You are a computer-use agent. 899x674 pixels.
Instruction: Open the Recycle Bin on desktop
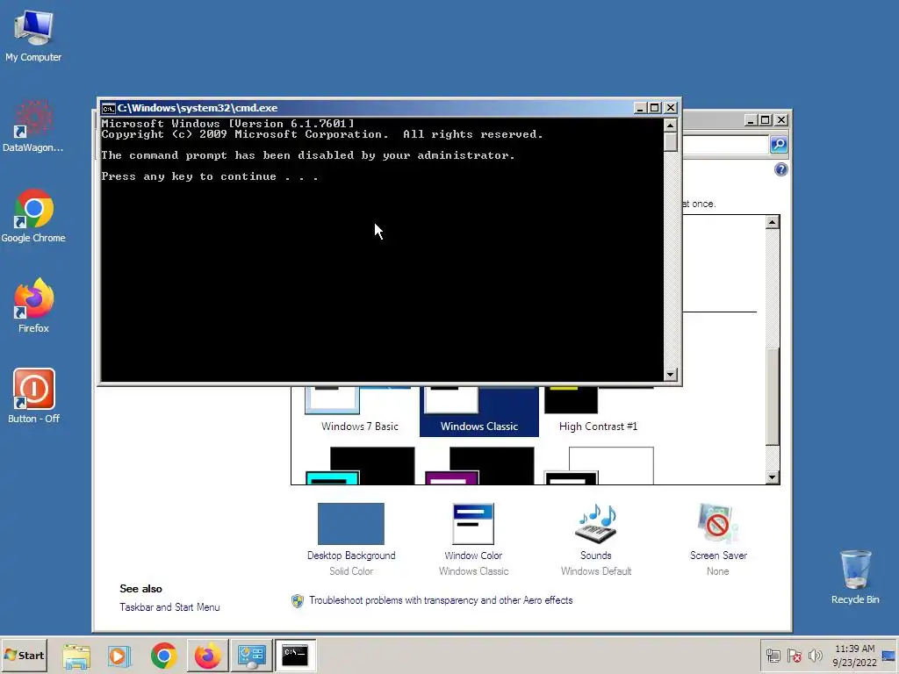click(855, 577)
